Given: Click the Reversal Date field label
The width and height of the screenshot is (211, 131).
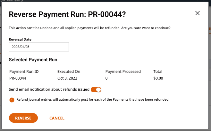Looking at the screenshot, I should (20, 39).
